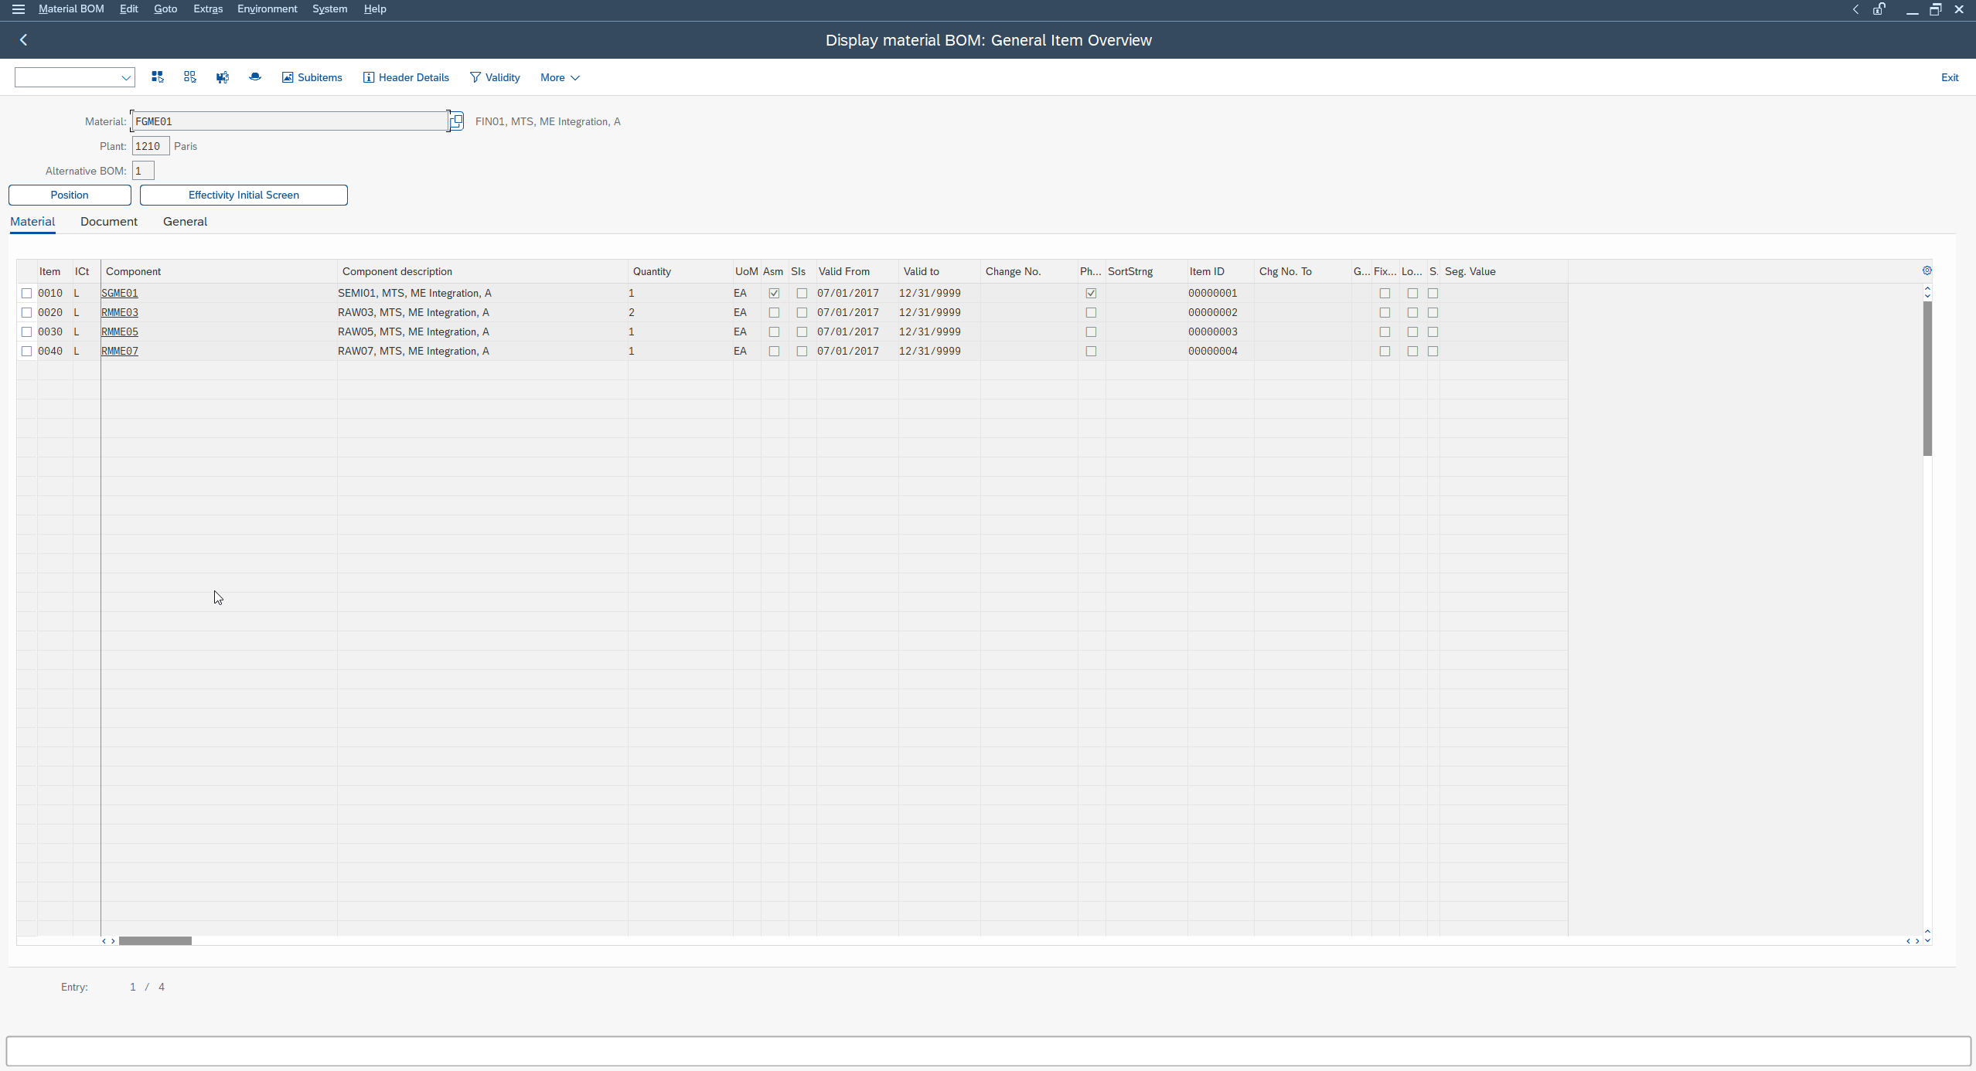Open table settings gear icon
1976x1071 pixels.
click(x=1927, y=270)
